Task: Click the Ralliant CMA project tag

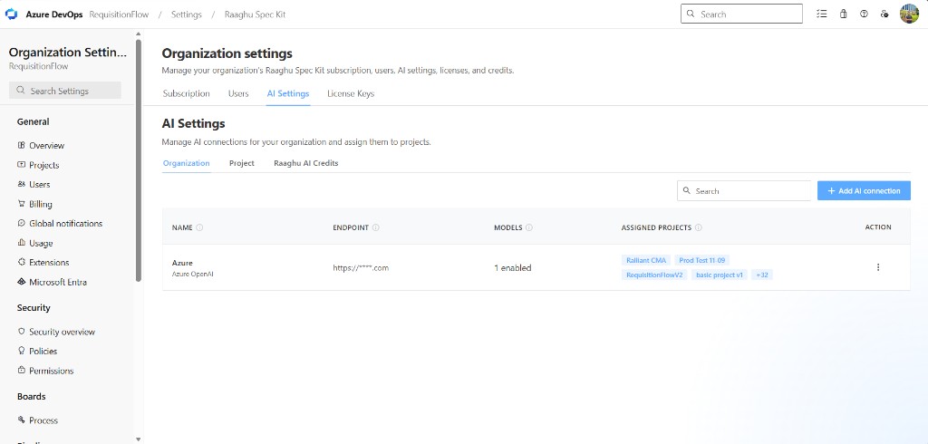Action: click(646, 260)
